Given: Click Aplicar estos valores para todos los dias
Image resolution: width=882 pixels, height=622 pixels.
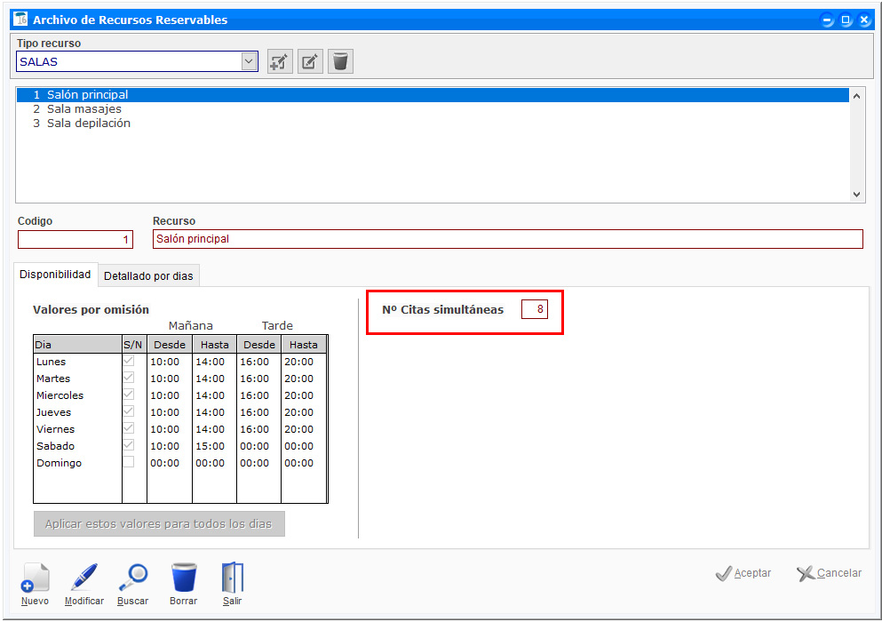Looking at the screenshot, I should (159, 524).
